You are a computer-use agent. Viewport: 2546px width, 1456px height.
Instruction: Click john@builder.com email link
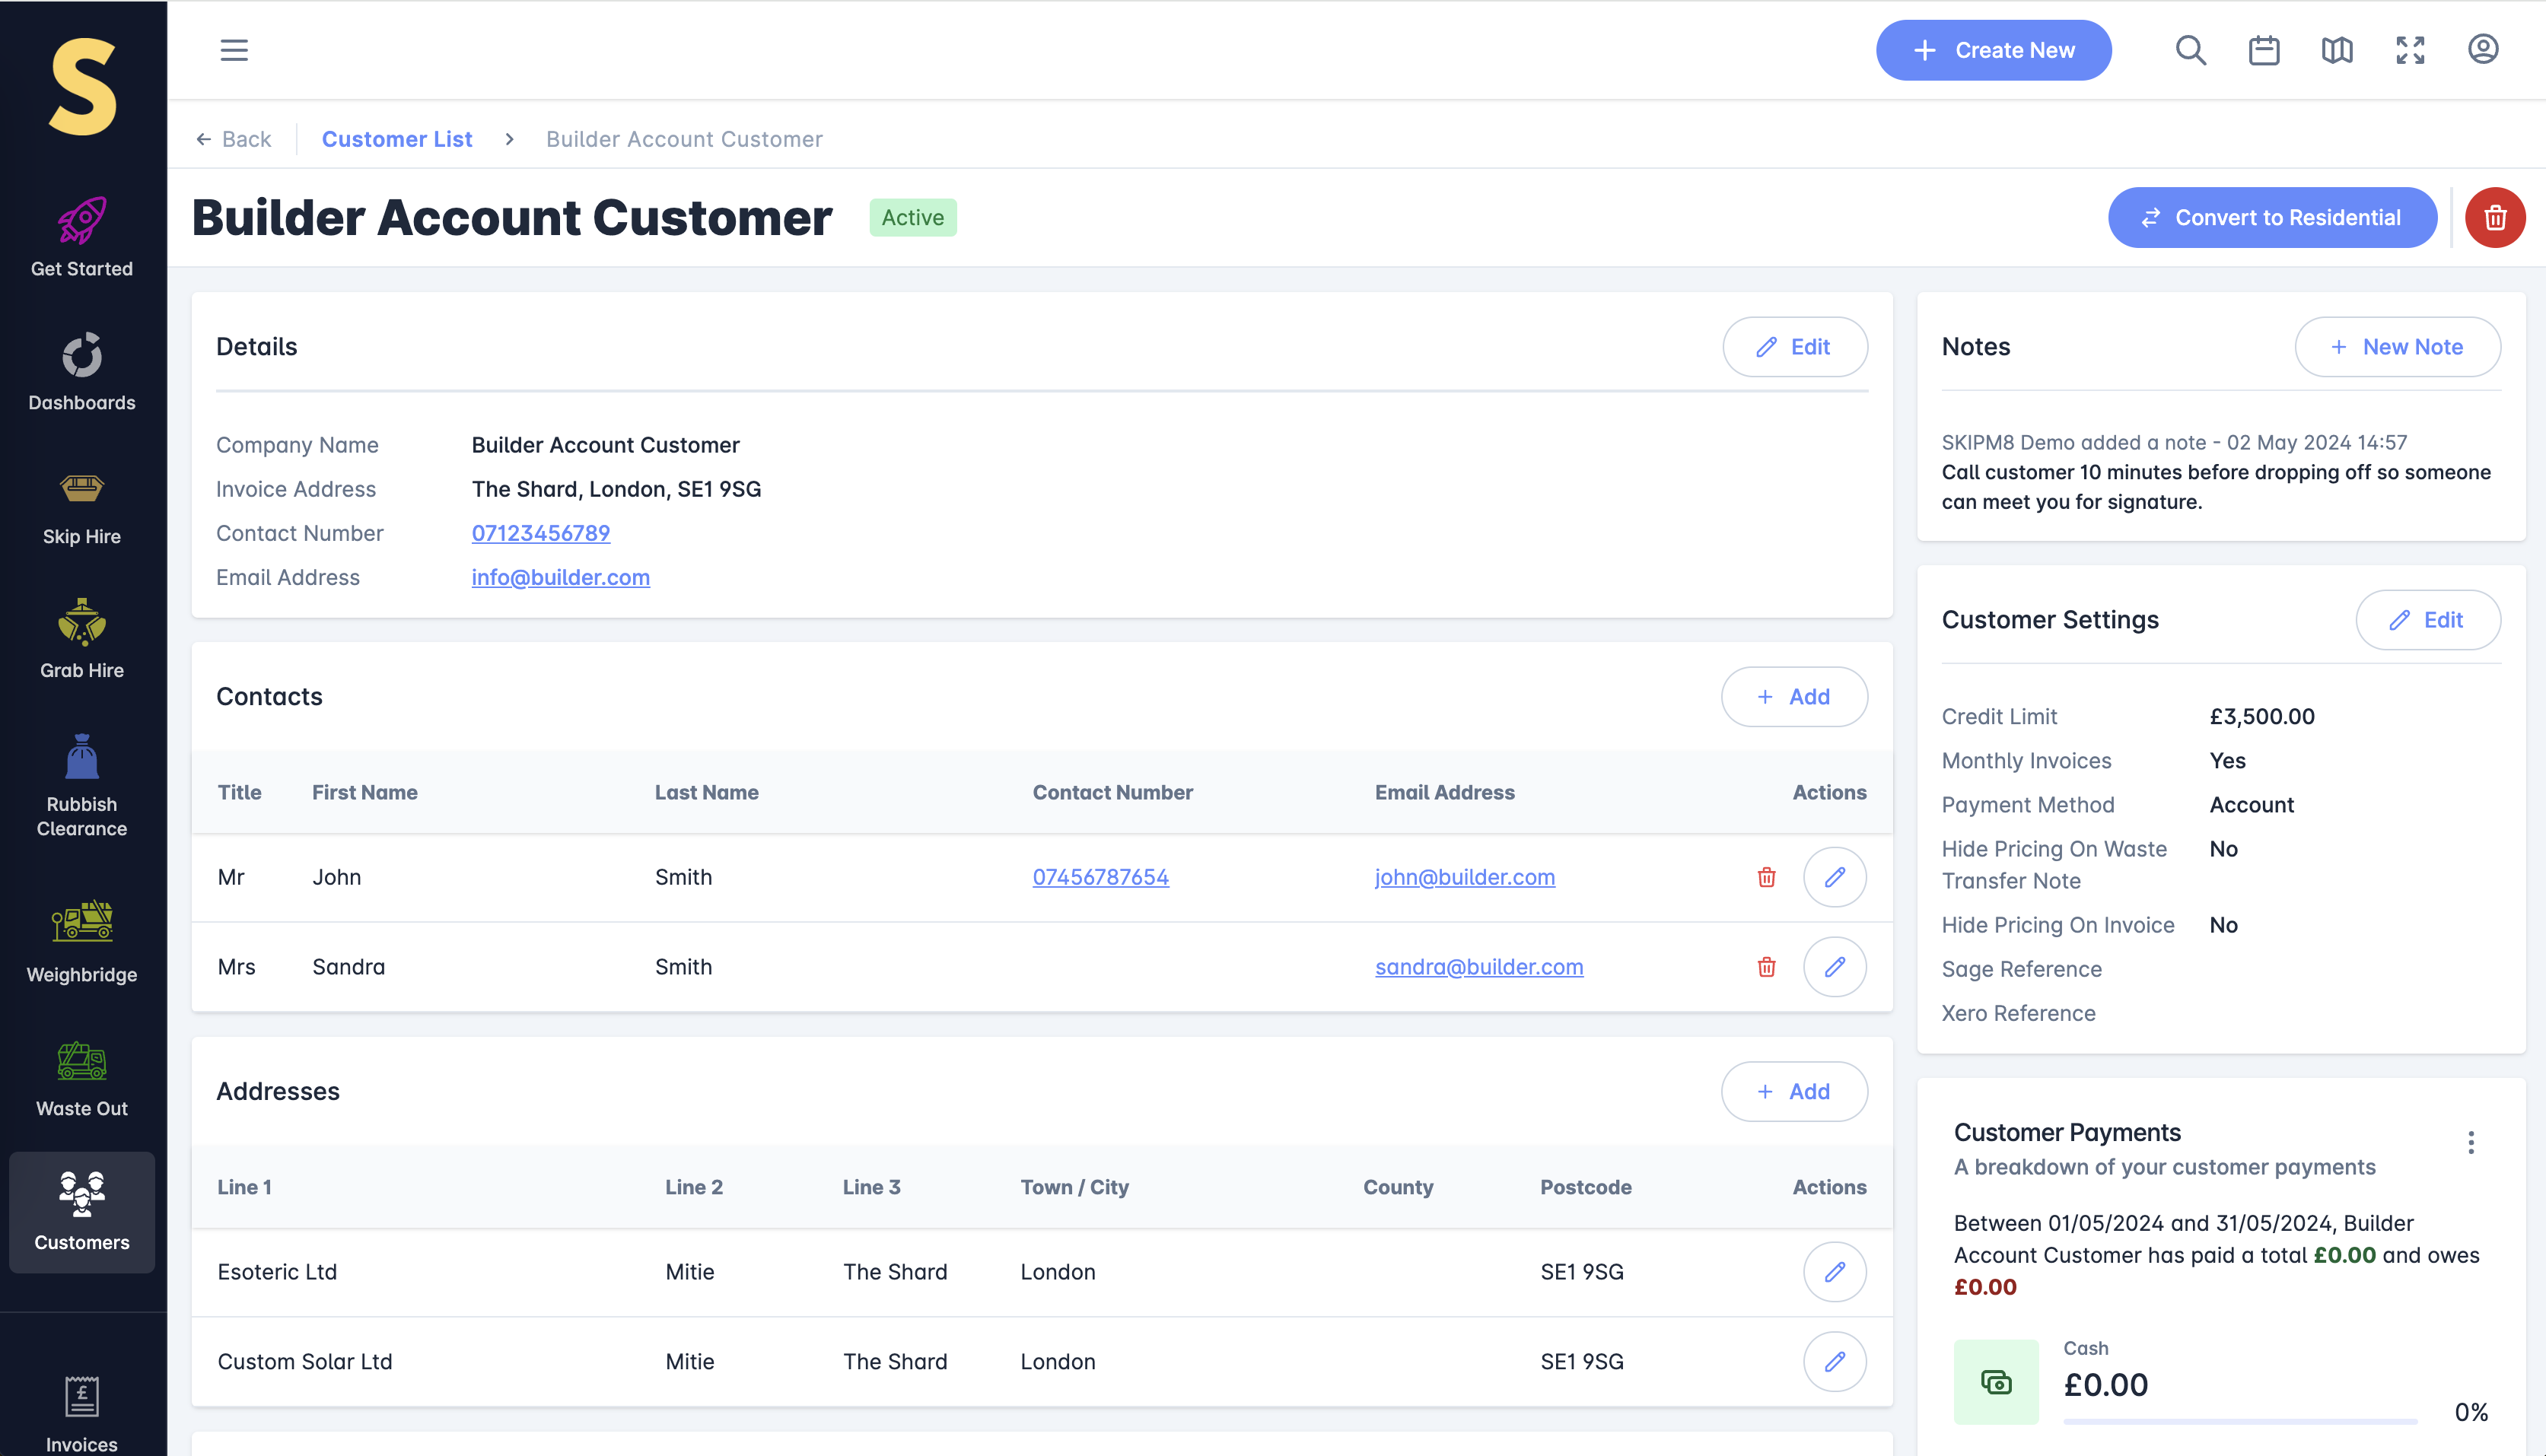tap(1465, 877)
